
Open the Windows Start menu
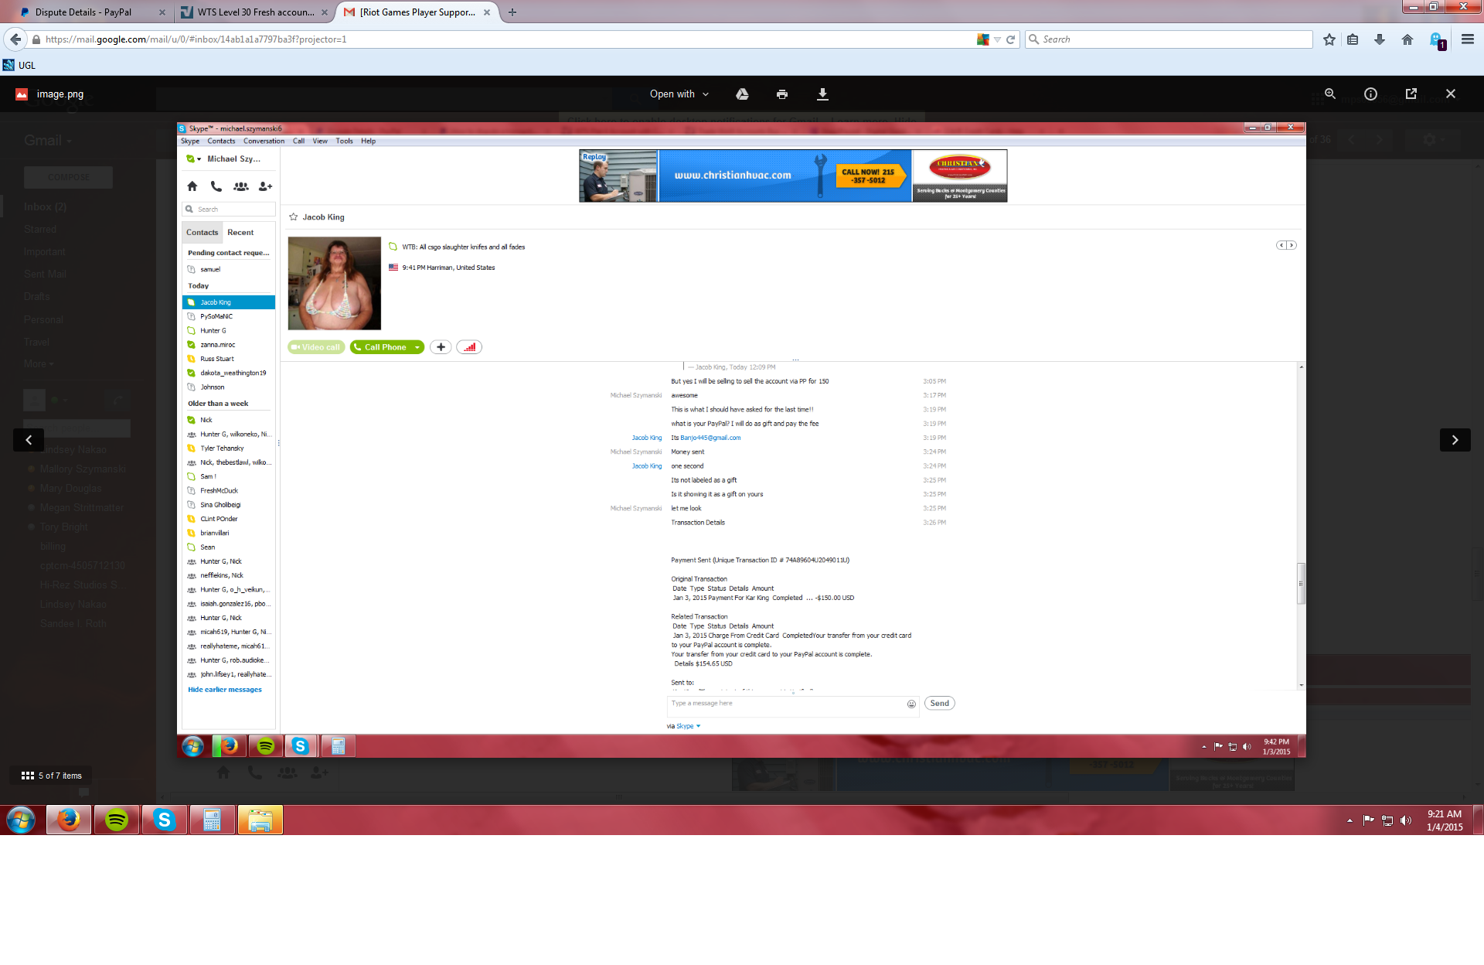click(x=21, y=820)
